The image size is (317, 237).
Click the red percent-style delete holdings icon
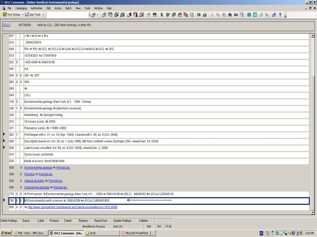coord(185,15)
